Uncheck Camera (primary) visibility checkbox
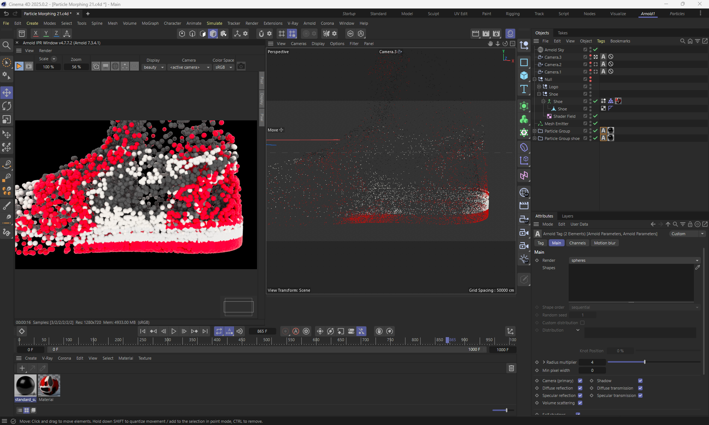The height and width of the screenshot is (425, 709). click(x=580, y=381)
